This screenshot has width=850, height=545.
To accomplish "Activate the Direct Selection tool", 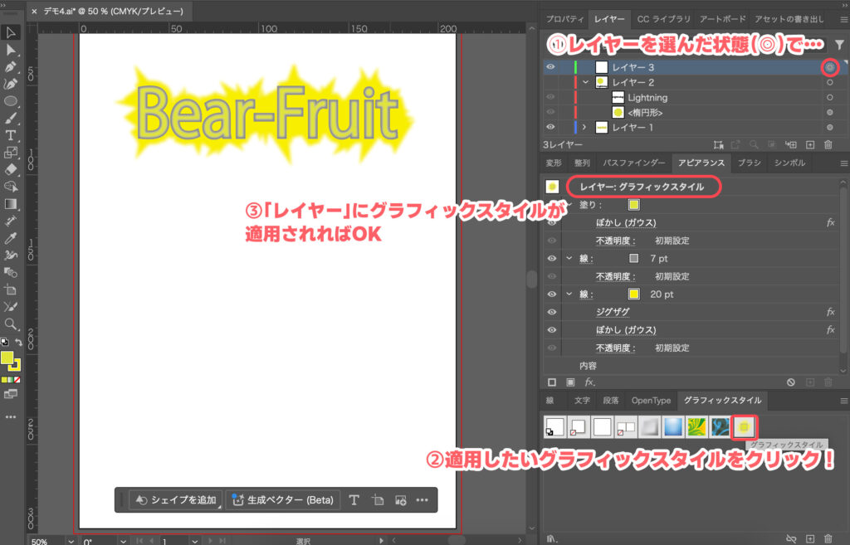I will 11,48.
